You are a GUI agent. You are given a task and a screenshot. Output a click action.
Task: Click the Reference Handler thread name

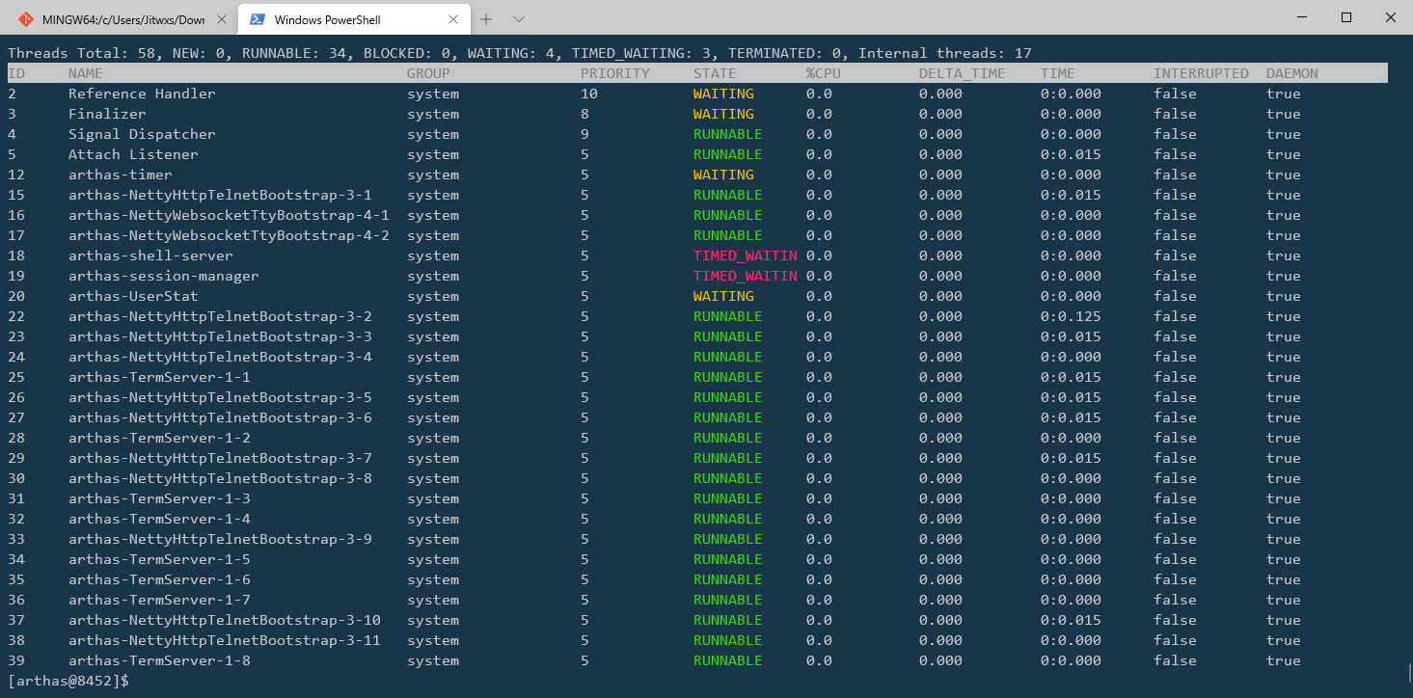142,94
